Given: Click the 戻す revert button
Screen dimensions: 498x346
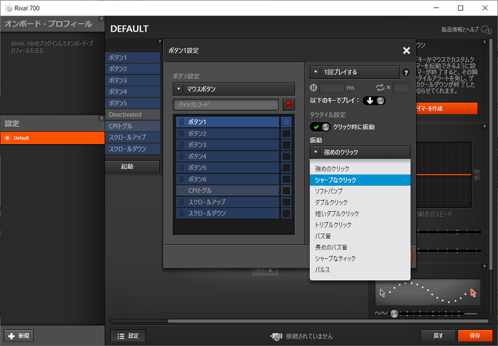Looking at the screenshot, I should [x=438, y=335].
